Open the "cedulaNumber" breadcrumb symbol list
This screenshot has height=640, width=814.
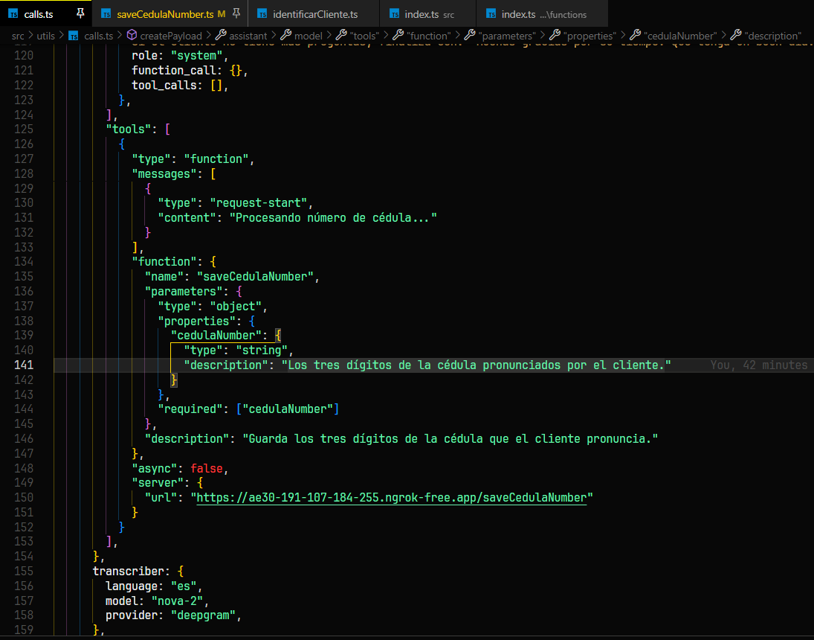(679, 36)
